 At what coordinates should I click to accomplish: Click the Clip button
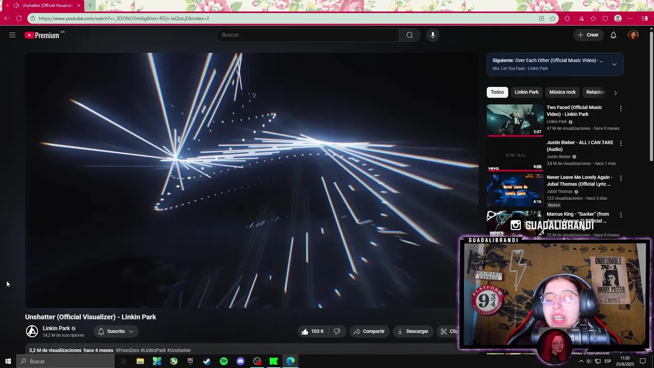(449, 331)
